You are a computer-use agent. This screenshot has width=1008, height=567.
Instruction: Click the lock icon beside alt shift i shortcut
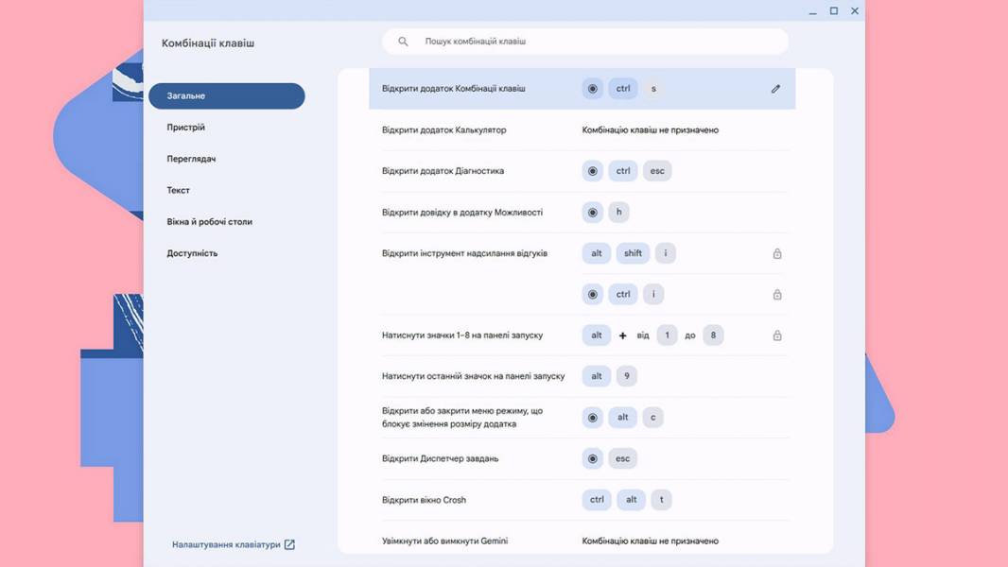[x=777, y=253]
